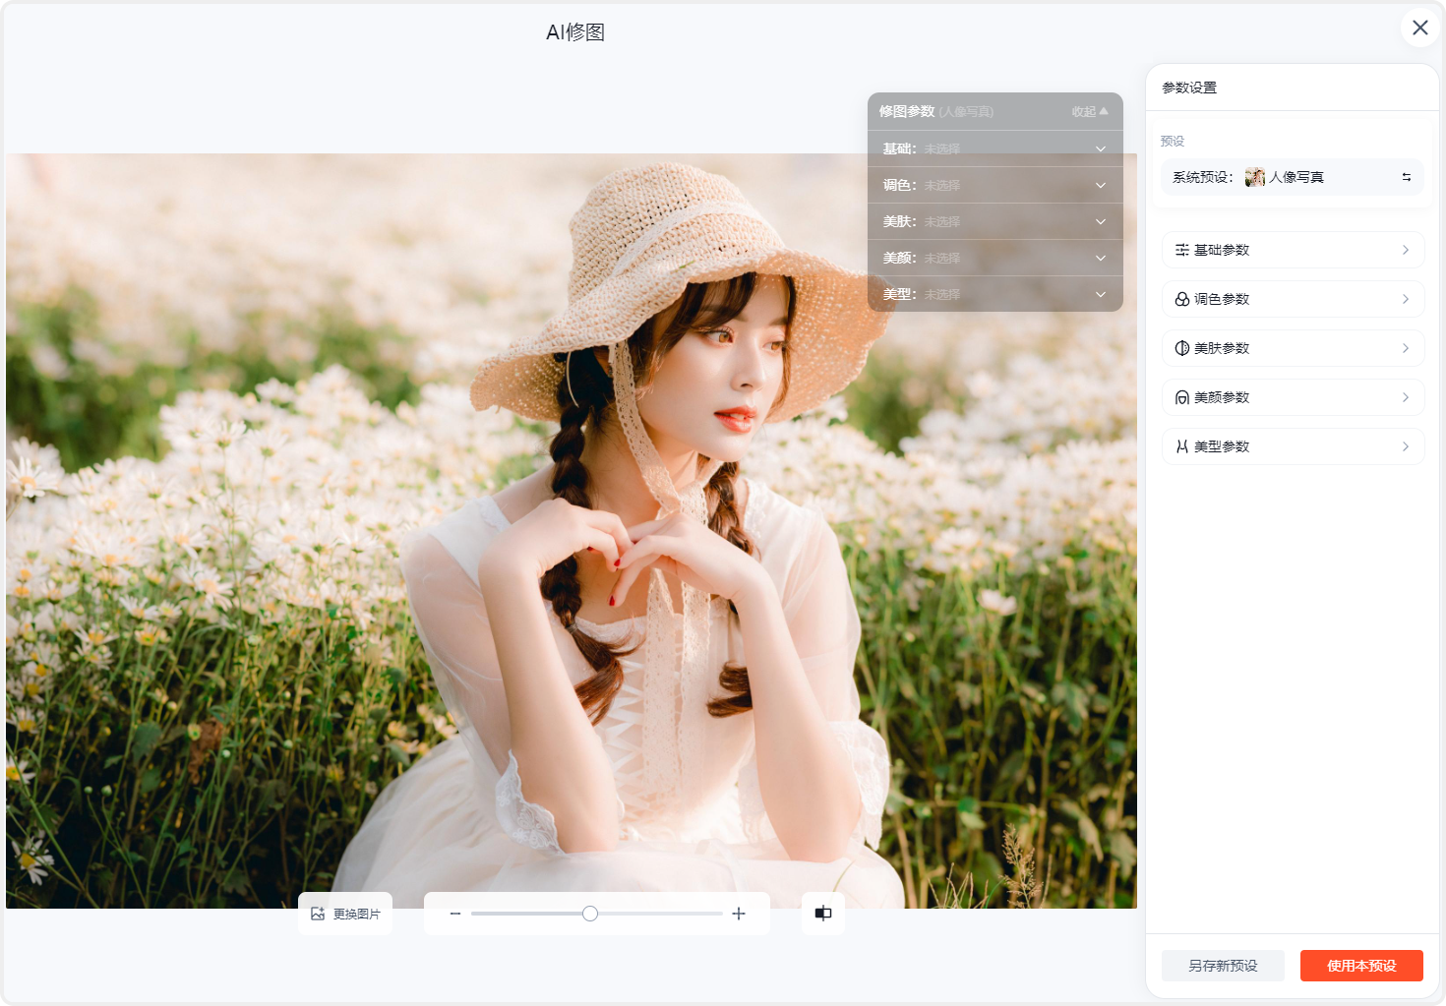Open the 美颜参数 settings section
1446x1006 pixels.
click(x=1293, y=397)
